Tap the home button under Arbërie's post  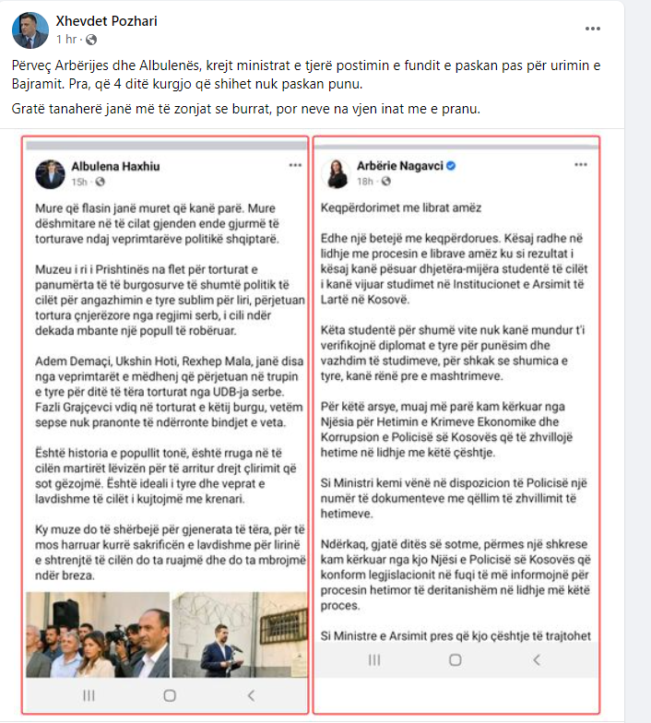tap(456, 660)
